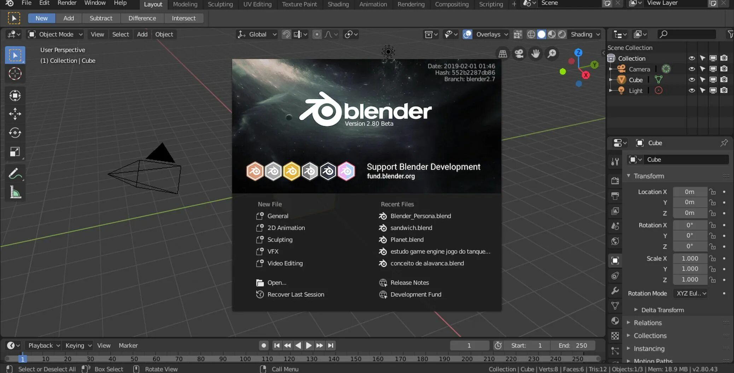Switch to the Sculpting workspace tab

point(220,4)
